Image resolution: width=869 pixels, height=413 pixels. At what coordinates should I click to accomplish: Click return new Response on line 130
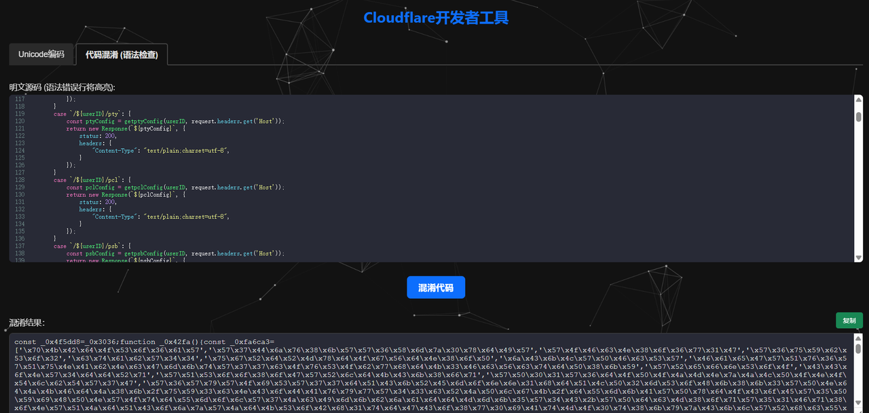click(x=126, y=194)
